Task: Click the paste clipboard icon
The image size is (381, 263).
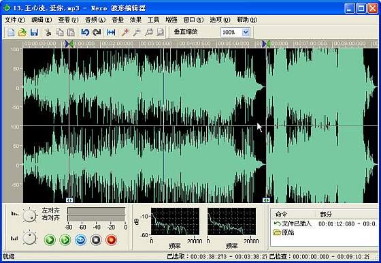Action: pos(71,32)
